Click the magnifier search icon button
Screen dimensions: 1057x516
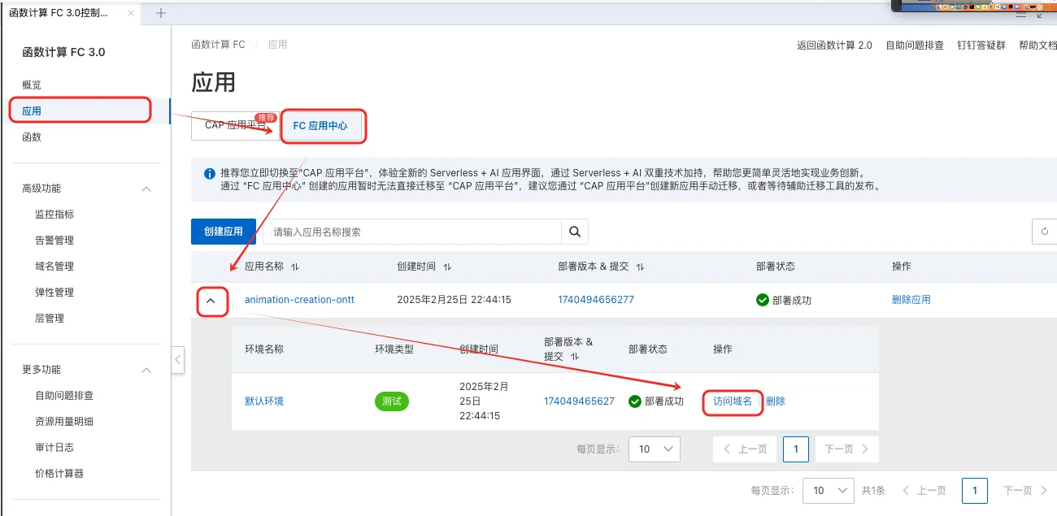pos(575,232)
